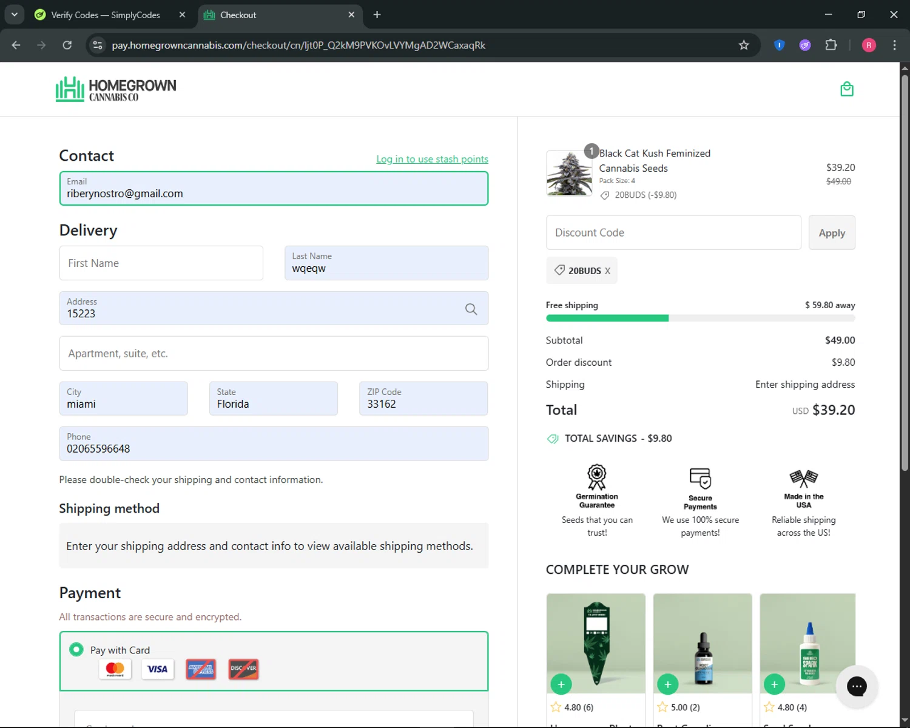The image size is (910, 728).
Task: Select the Checkout browser tab
Action: [x=280, y=15]
